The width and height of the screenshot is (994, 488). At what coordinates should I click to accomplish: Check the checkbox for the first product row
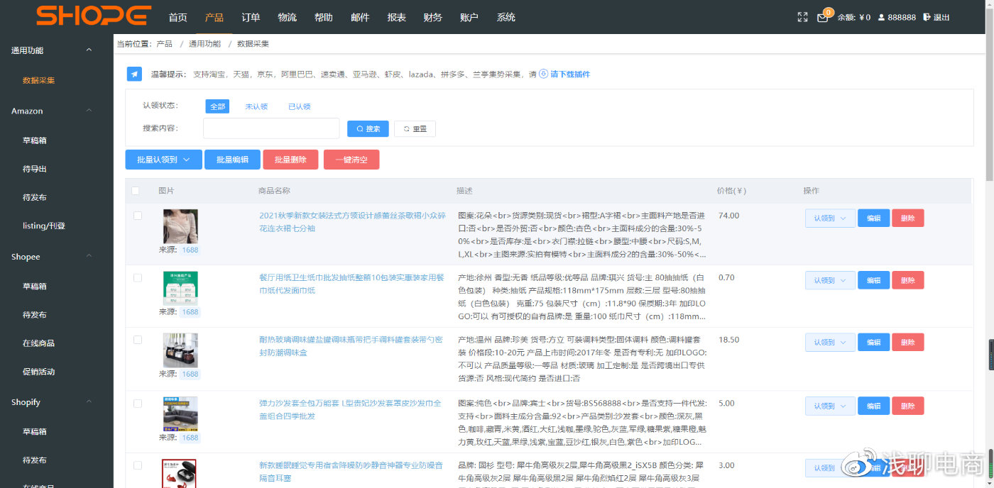tap(137, 216)
